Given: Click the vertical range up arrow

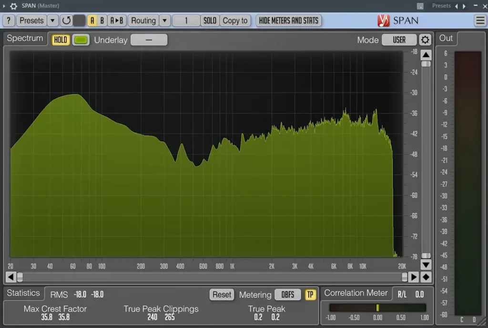Looking at the screenshot, I should [x=426, y=55].
